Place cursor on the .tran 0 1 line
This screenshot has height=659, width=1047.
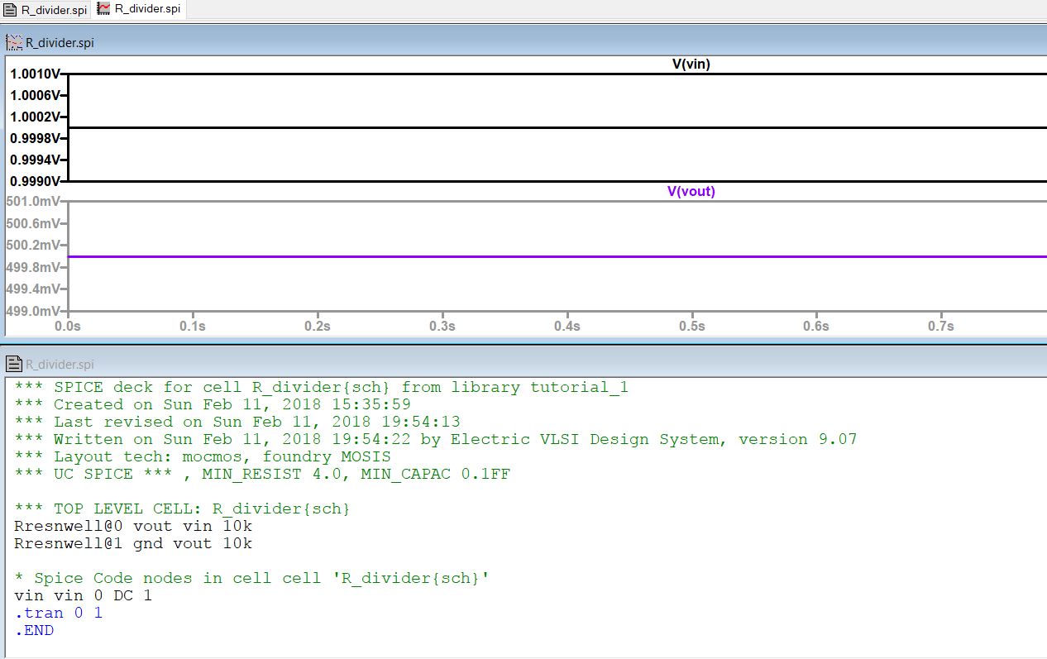[x=58, y=613]
